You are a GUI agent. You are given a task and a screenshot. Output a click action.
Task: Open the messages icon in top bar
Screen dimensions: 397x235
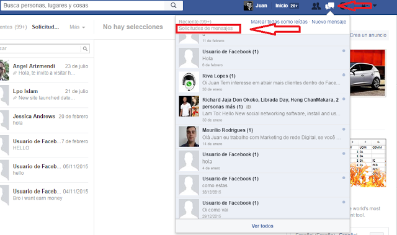coord(329,6)
